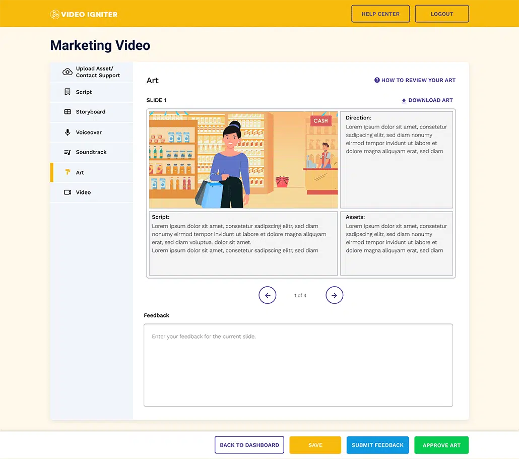Open How To Review Your Art link
This screenshot has width=519, height=459.
[418, 80]
